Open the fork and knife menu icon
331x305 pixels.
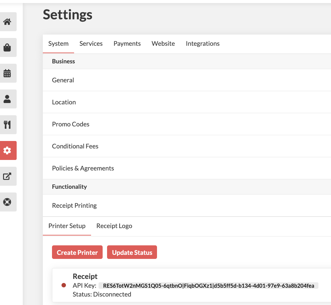click(7, 125)
